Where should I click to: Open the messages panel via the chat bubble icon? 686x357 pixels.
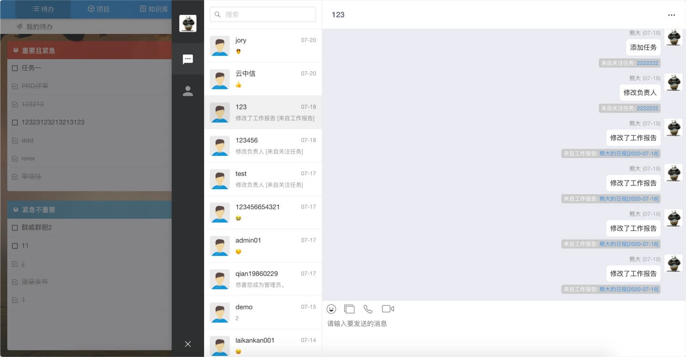click(x=188, y=59)
